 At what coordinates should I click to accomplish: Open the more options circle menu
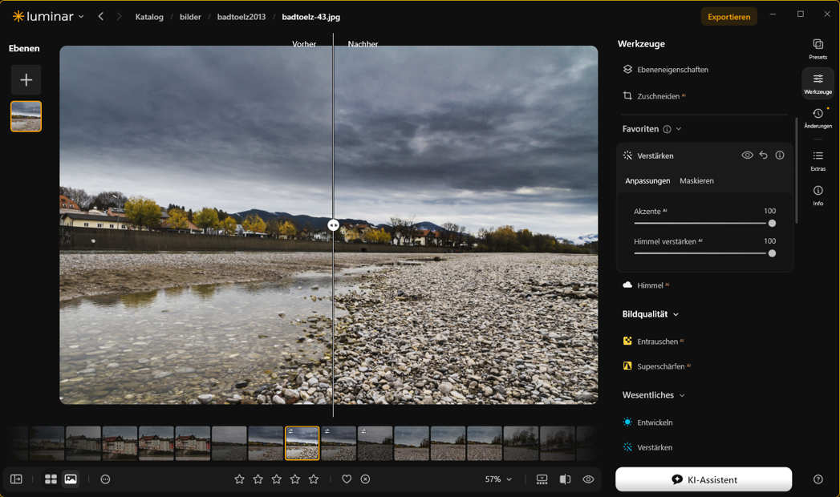(106, 479)
